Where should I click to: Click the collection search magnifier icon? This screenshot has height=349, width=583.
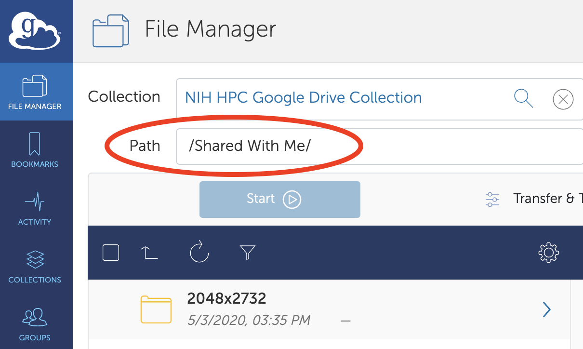[523, 98]
